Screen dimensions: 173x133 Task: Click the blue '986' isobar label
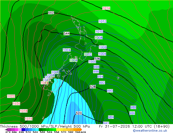[x=132, y=113]
